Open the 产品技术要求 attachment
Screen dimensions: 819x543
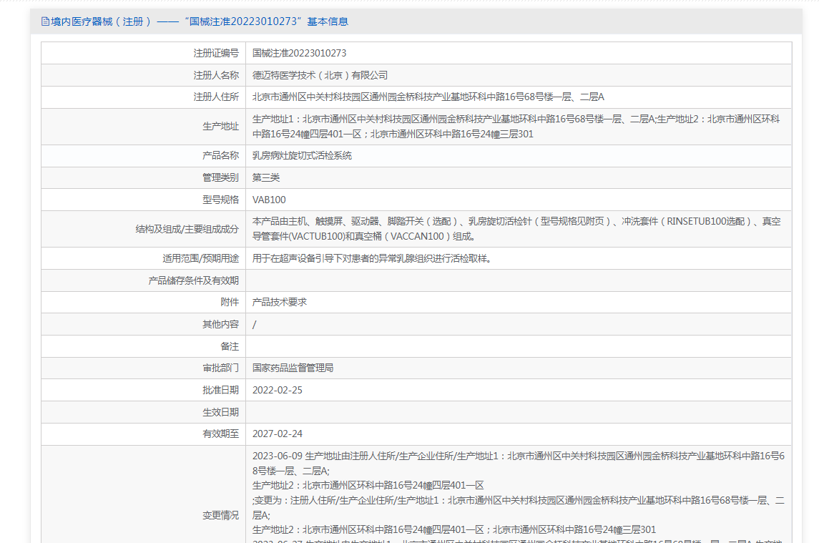click(280, 303)
